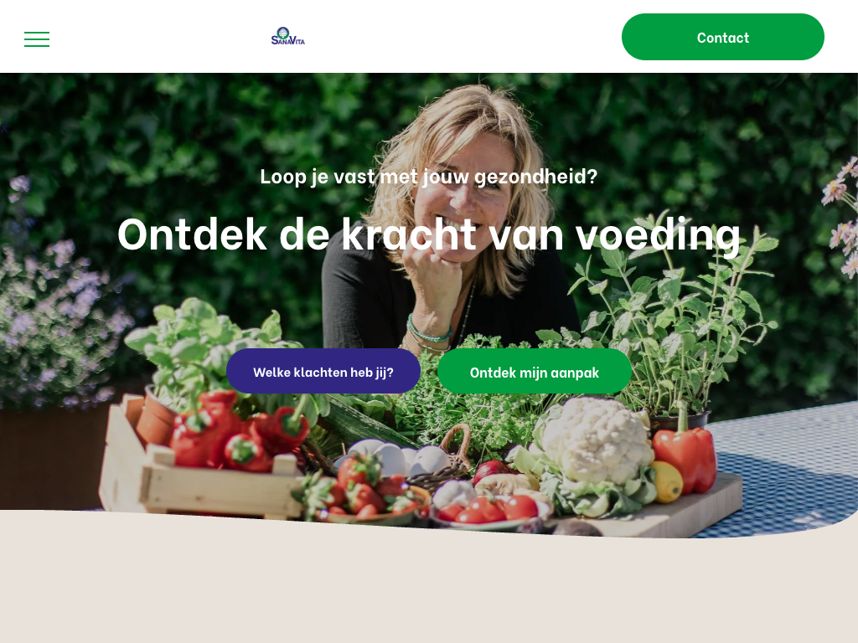Click the empty beige section below hero
Screen dimensions: 858x643
point(429,590)
